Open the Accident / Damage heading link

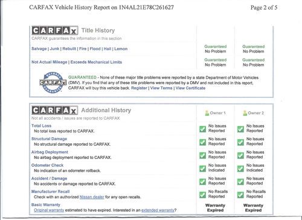[x=50, y=178]
